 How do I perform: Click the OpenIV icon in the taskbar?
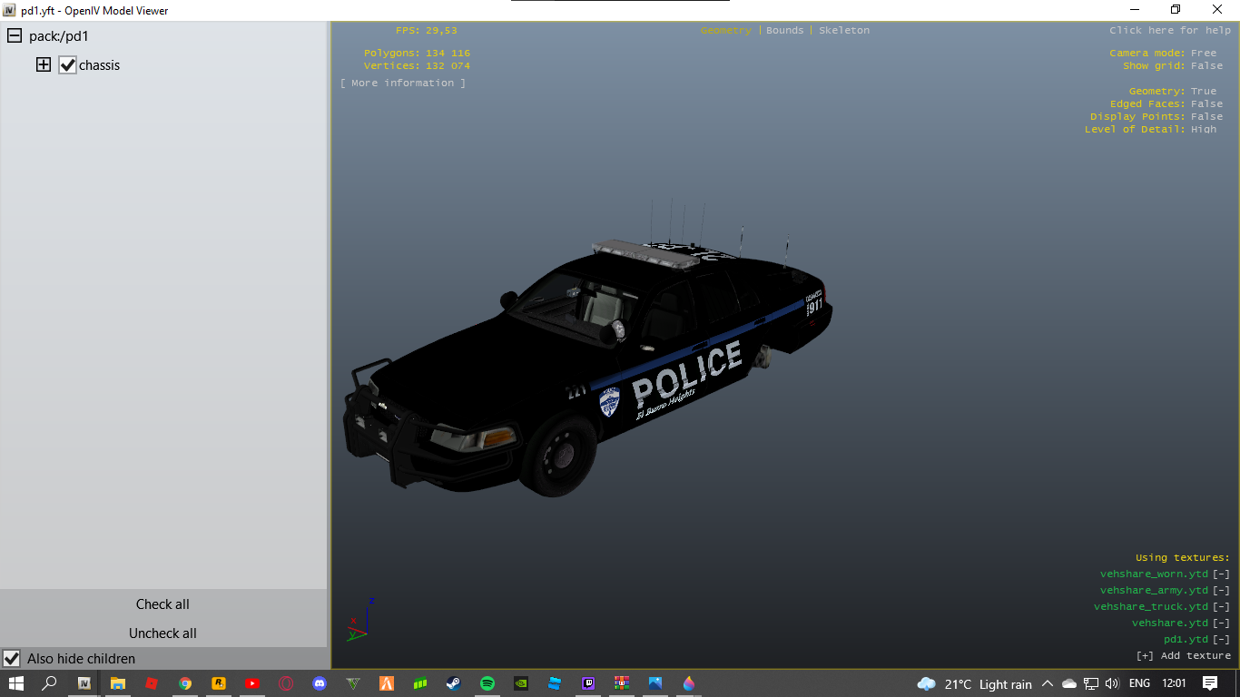click(x=84, y=683)
